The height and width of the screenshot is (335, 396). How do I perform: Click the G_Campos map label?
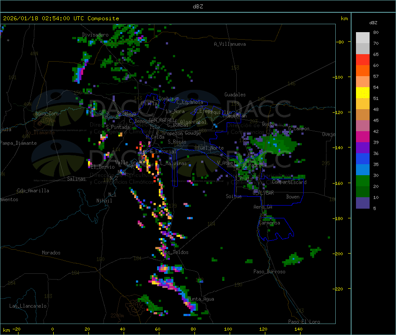(299, 129)
